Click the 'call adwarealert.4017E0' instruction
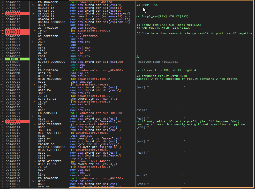The image size is (255, 189). [91, 2]
